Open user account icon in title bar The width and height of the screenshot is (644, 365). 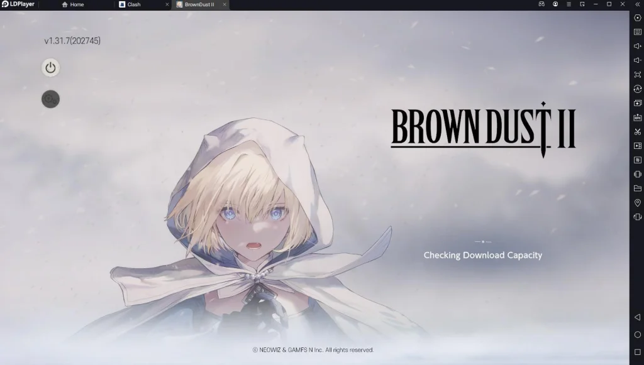pyautogui.click(x=555, y=4)
